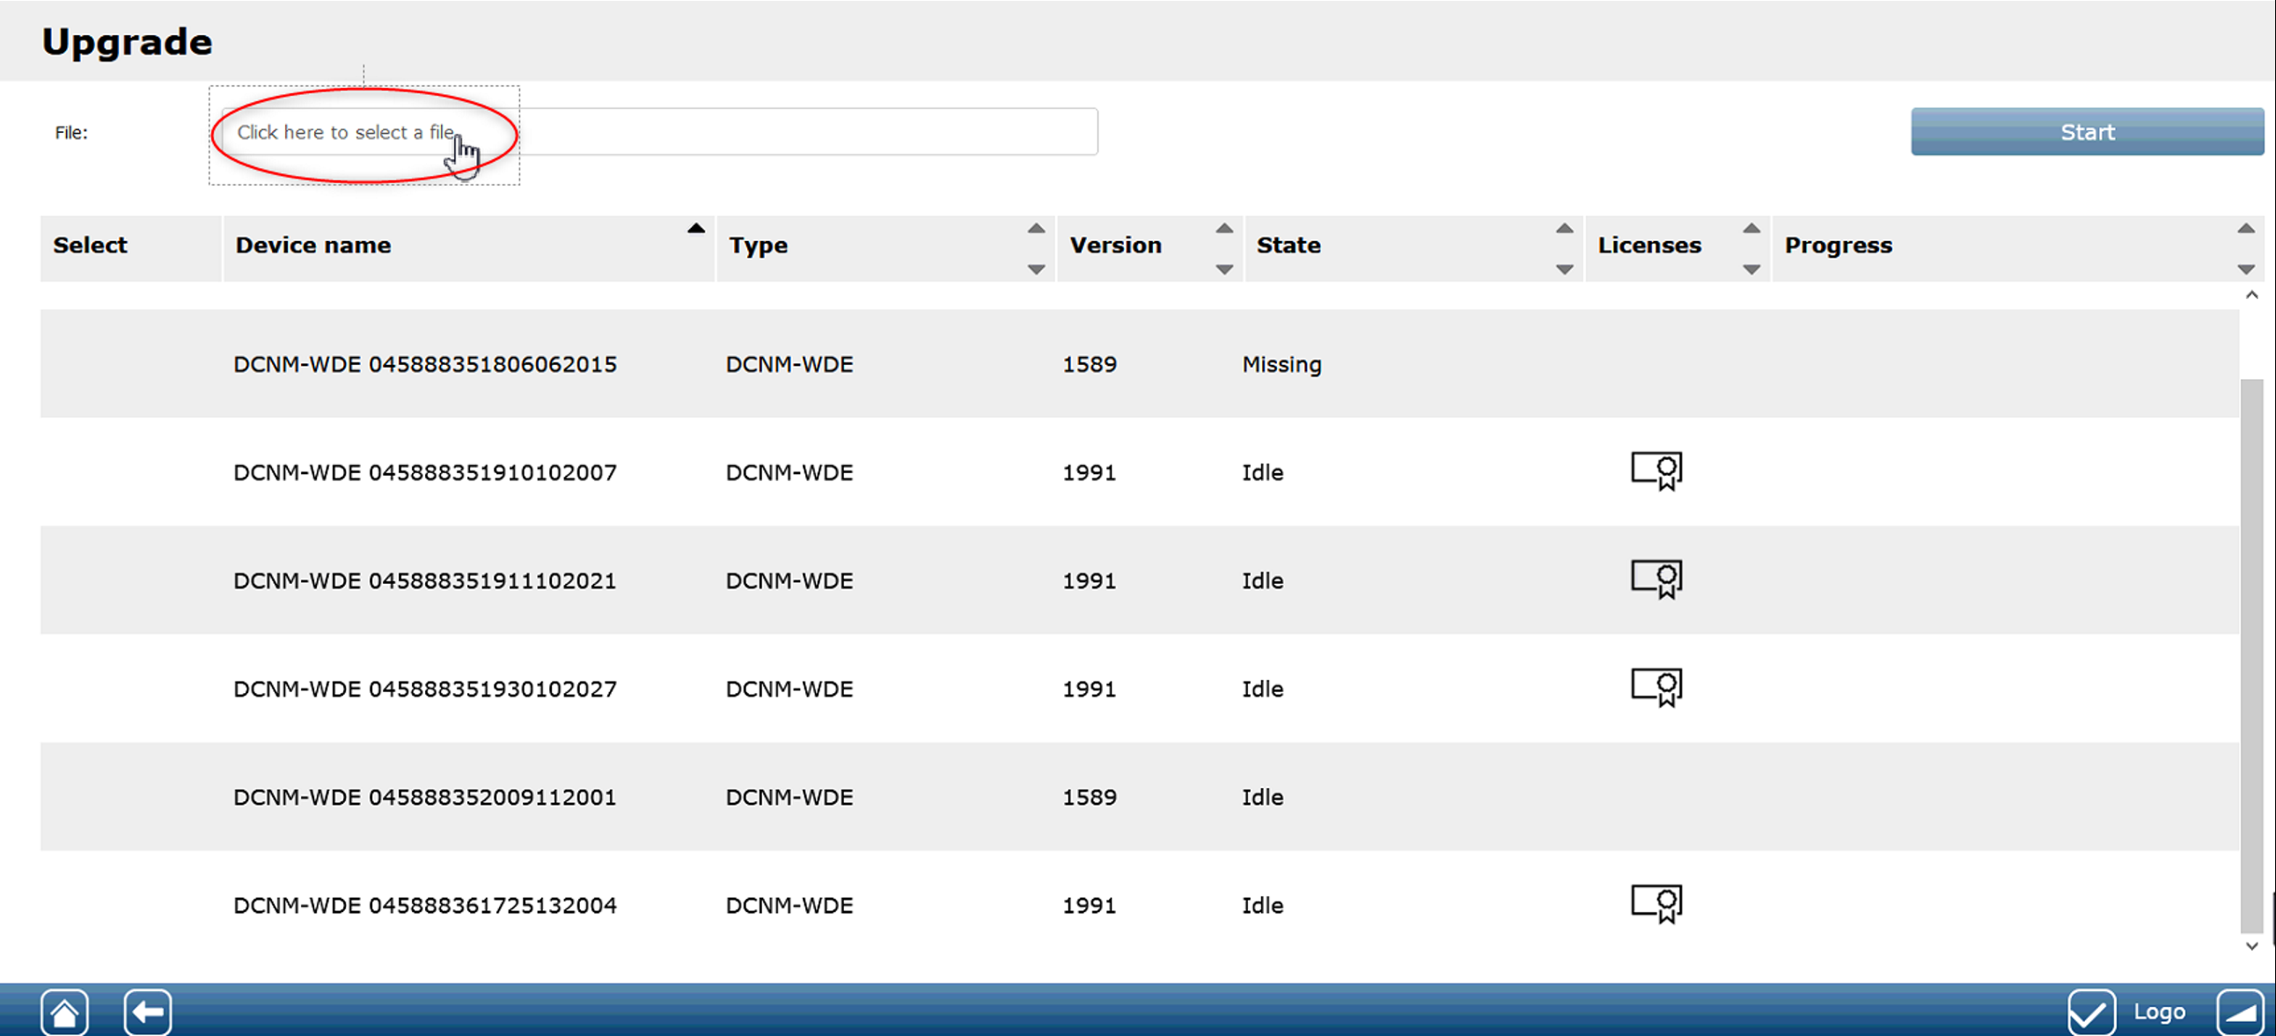2276x1036 pixels.
Task: Sort Version column ascending with up arrow
Action: coord(1223,229)
